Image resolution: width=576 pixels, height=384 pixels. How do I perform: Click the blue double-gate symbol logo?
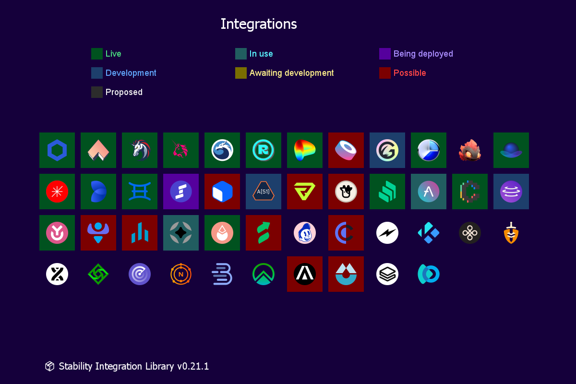[x=140, y=192]
